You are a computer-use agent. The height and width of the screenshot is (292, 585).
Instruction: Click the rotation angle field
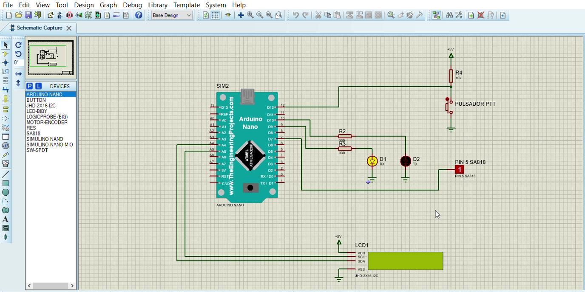click(18, 62)
